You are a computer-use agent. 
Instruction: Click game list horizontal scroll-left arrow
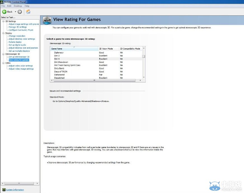(x=52, y=80)
